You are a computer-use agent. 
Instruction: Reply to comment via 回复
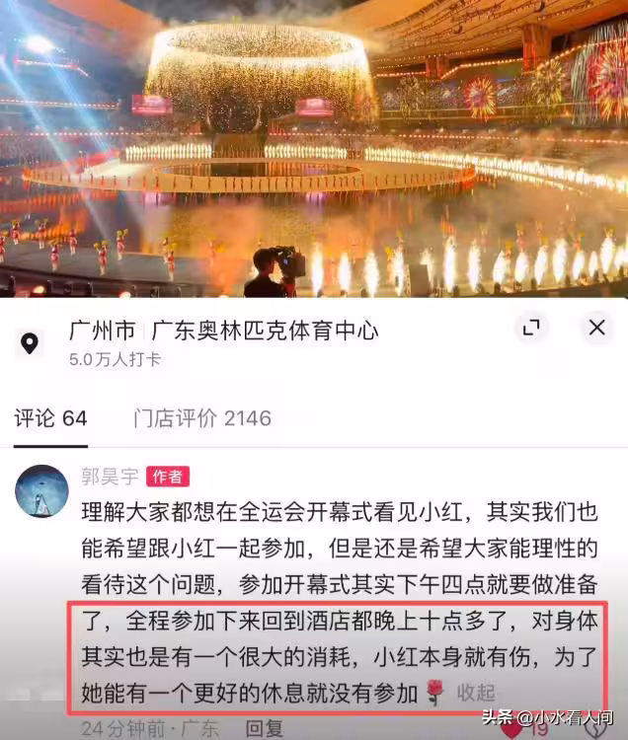[265, 729]
